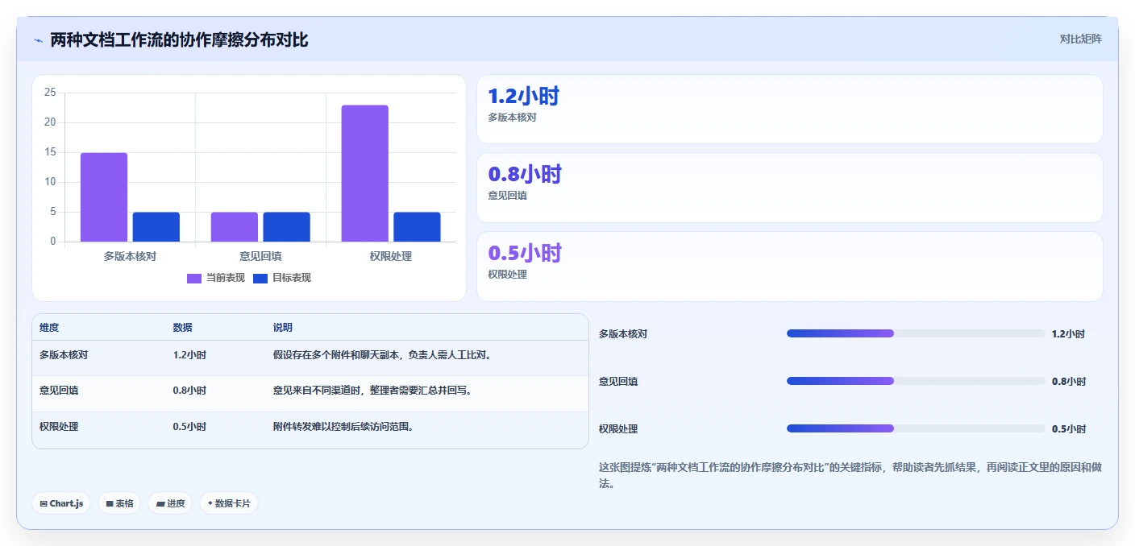Select the 0.5小时 data card

789,267
